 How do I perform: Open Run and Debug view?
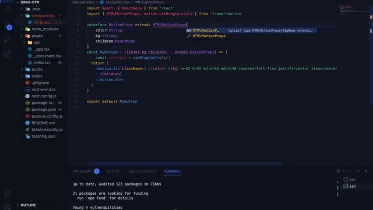click(x=8, y=40)
